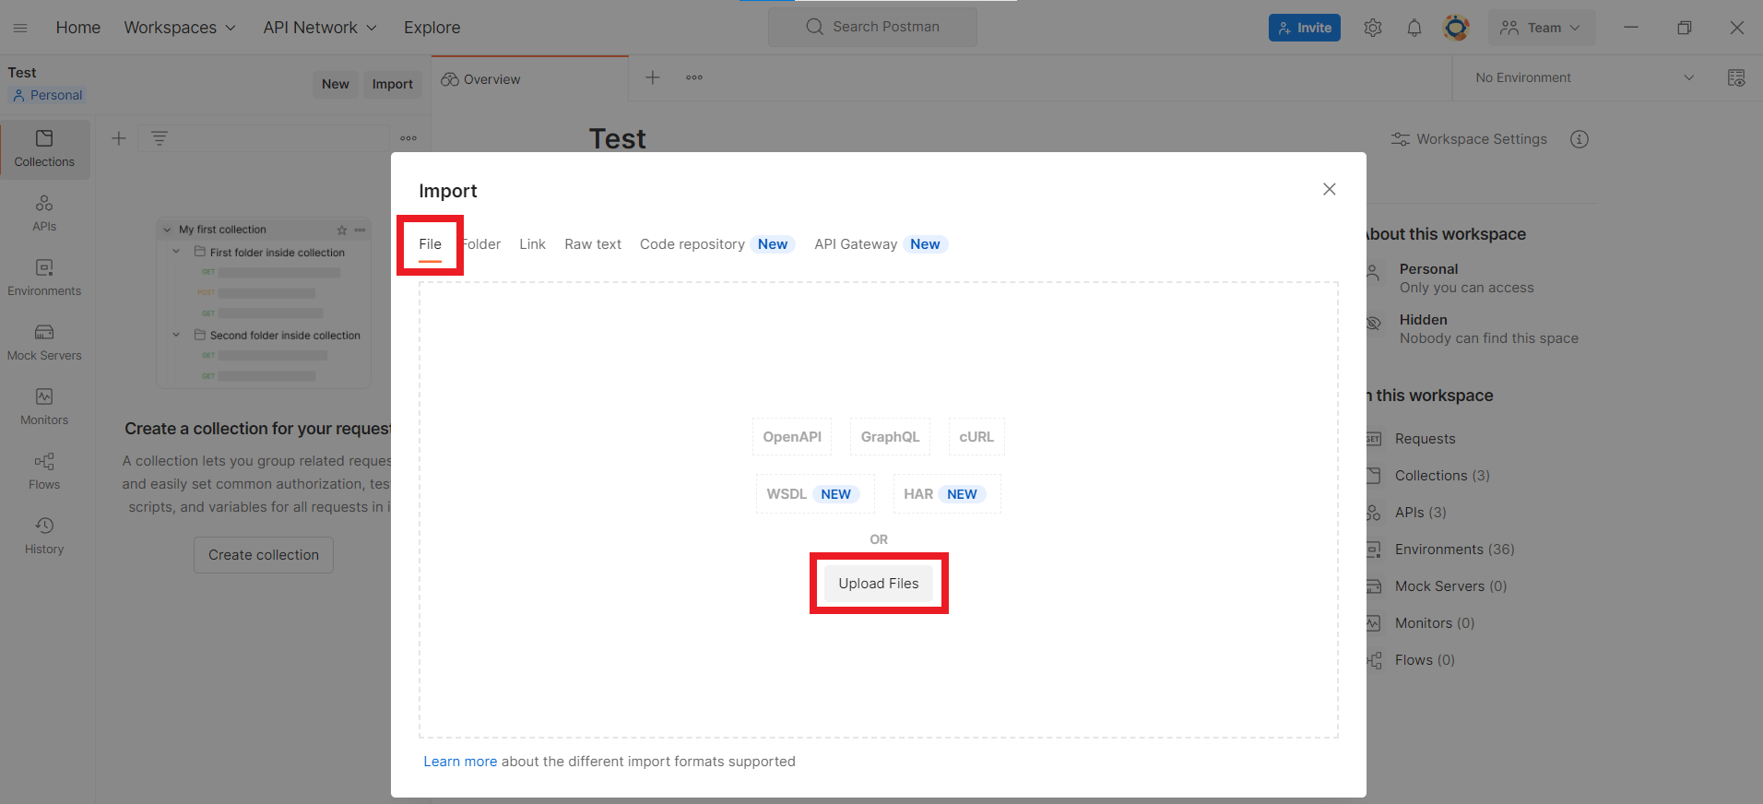Click the Upload Files button
The image size is (1763, 804).
[x=879, y=584]
